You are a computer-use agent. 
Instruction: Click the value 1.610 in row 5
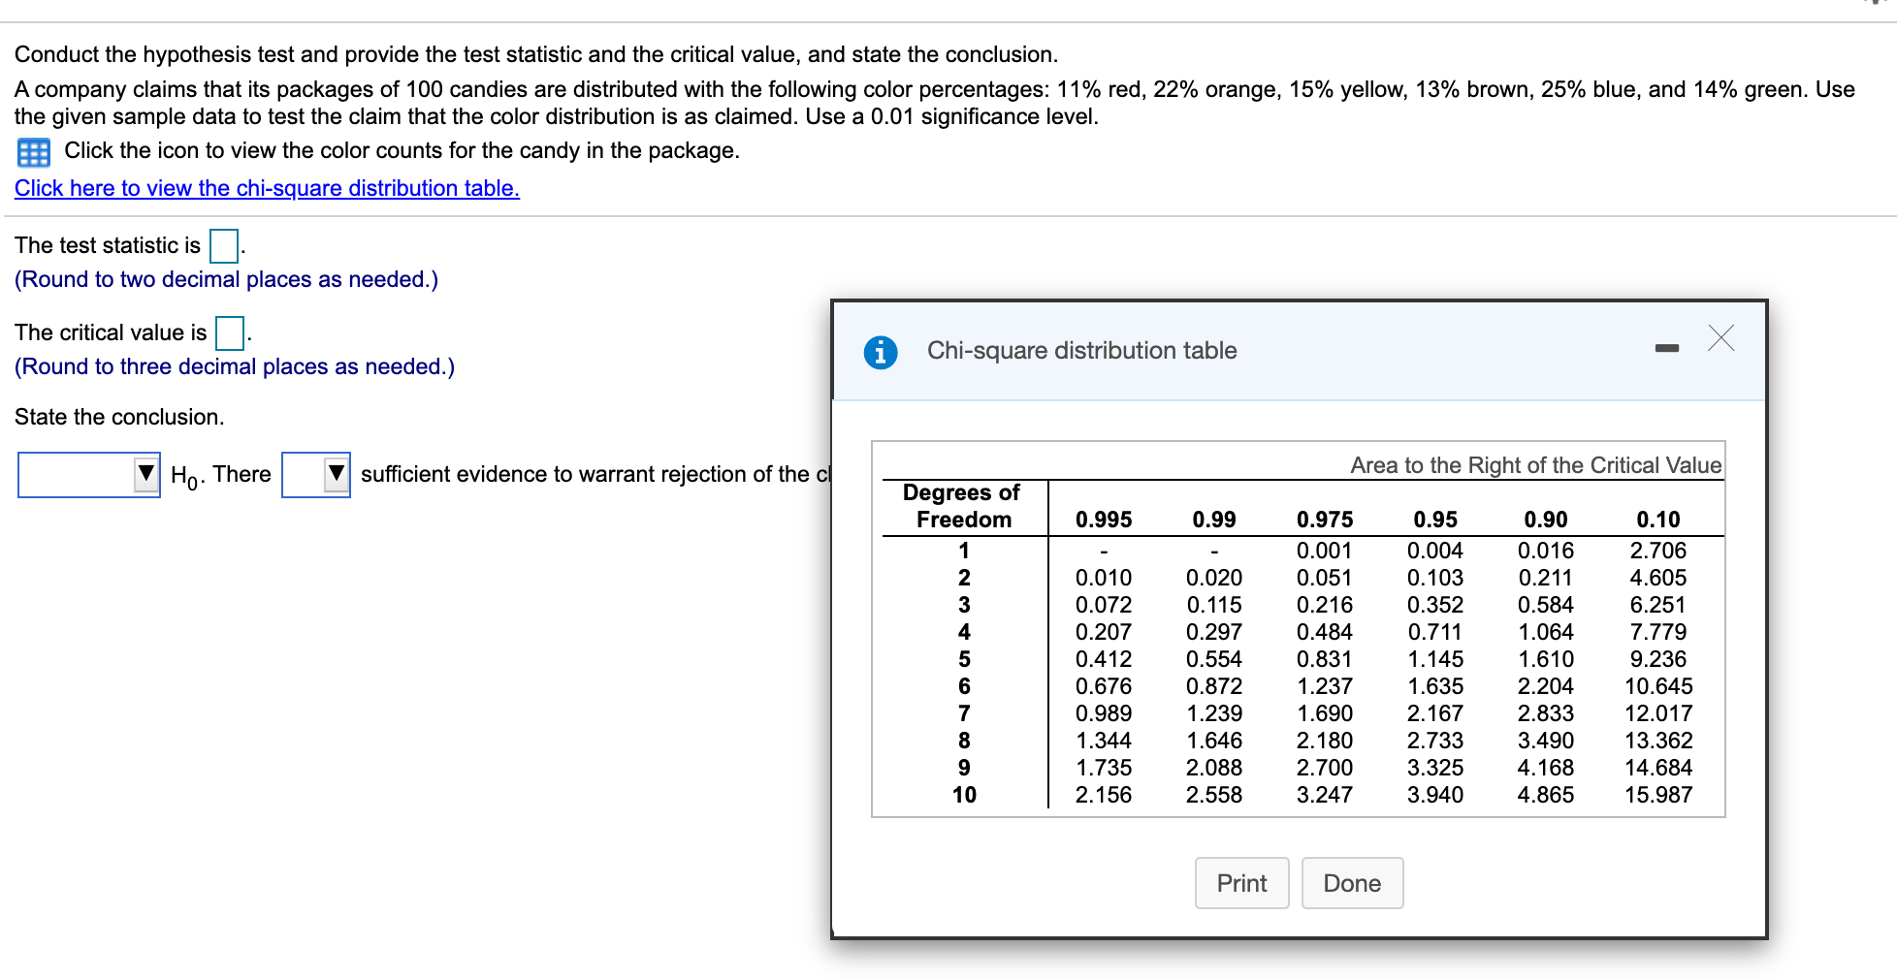1546,659
